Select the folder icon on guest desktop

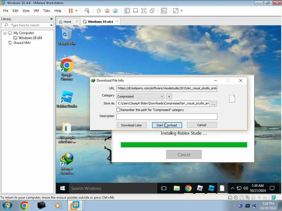click(x=67, y=133)
